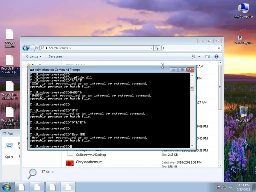
Task: Click into the Explorer search field
Action: (x=189, y=48)
